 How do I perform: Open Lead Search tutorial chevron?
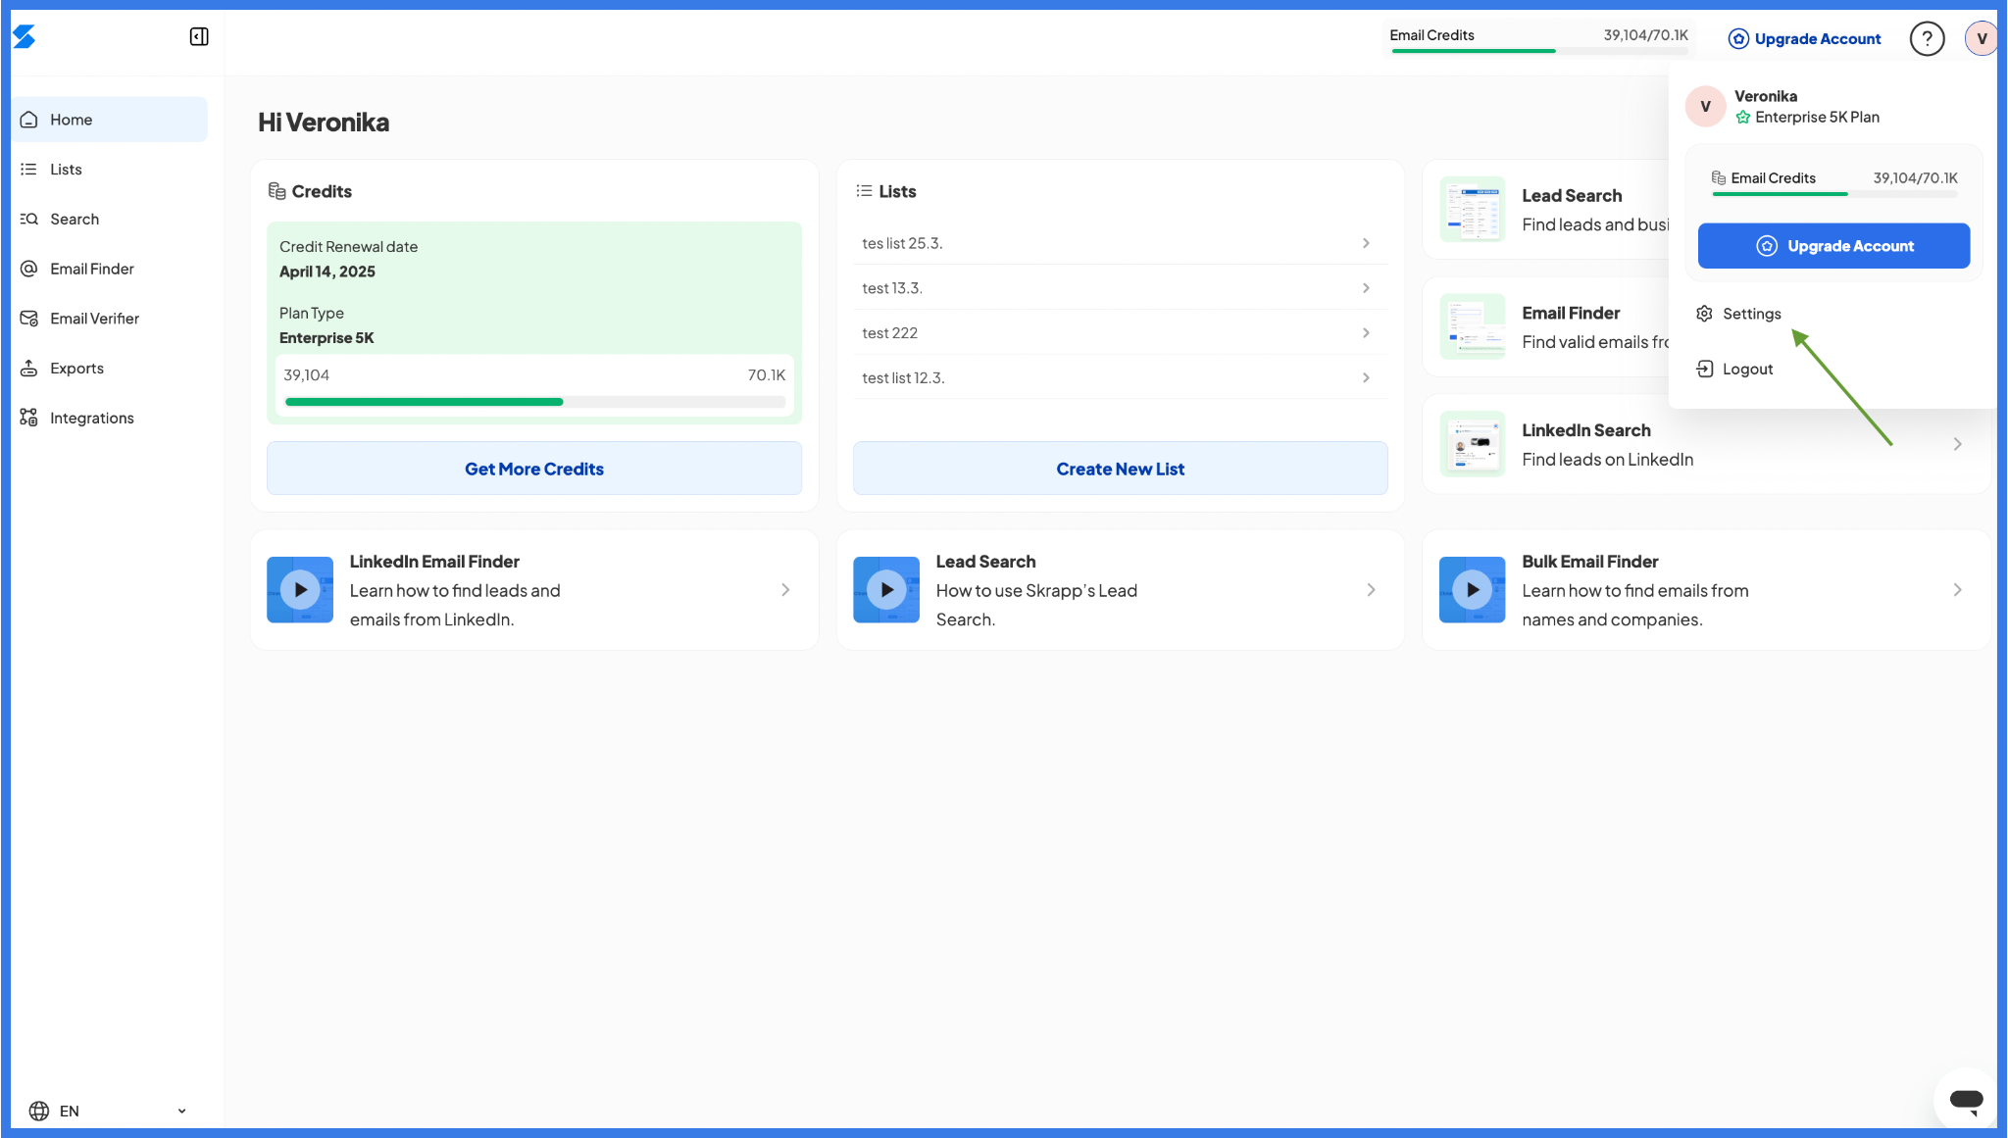1371,590
